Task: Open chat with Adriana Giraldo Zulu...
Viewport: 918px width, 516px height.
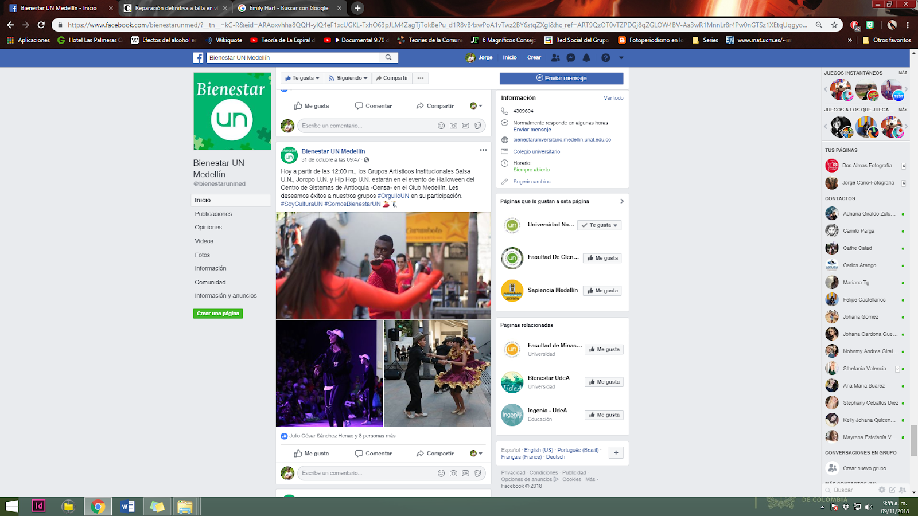Action: pyautogui.click(x=865, y=214)
